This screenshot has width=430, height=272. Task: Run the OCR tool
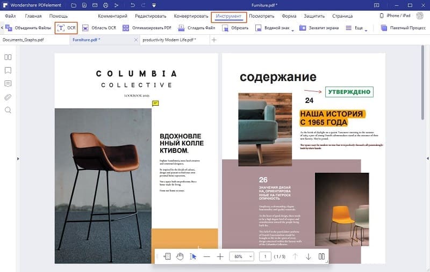(66, 28)
